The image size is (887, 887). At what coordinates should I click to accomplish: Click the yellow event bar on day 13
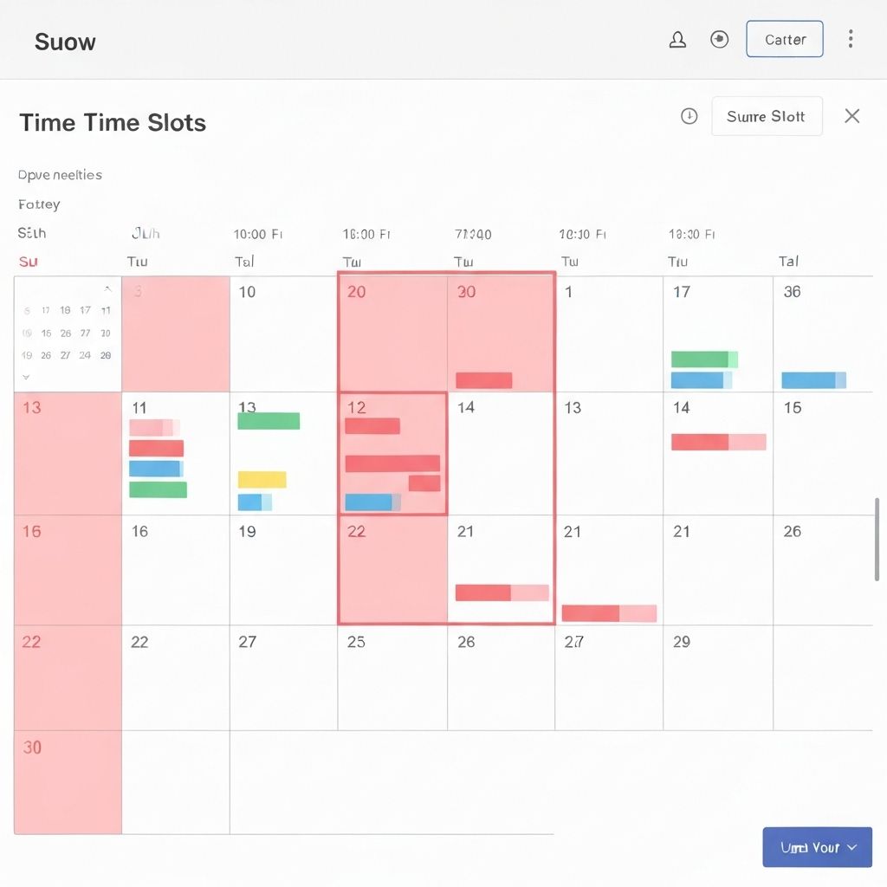tap(262, 479)
